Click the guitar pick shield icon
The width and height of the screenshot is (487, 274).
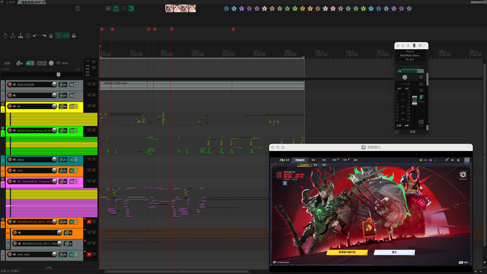(x=78, y=8)
